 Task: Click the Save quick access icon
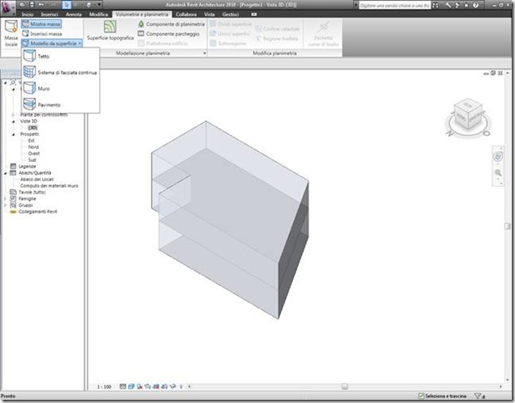pyautogui.click(x=32, y=5)
